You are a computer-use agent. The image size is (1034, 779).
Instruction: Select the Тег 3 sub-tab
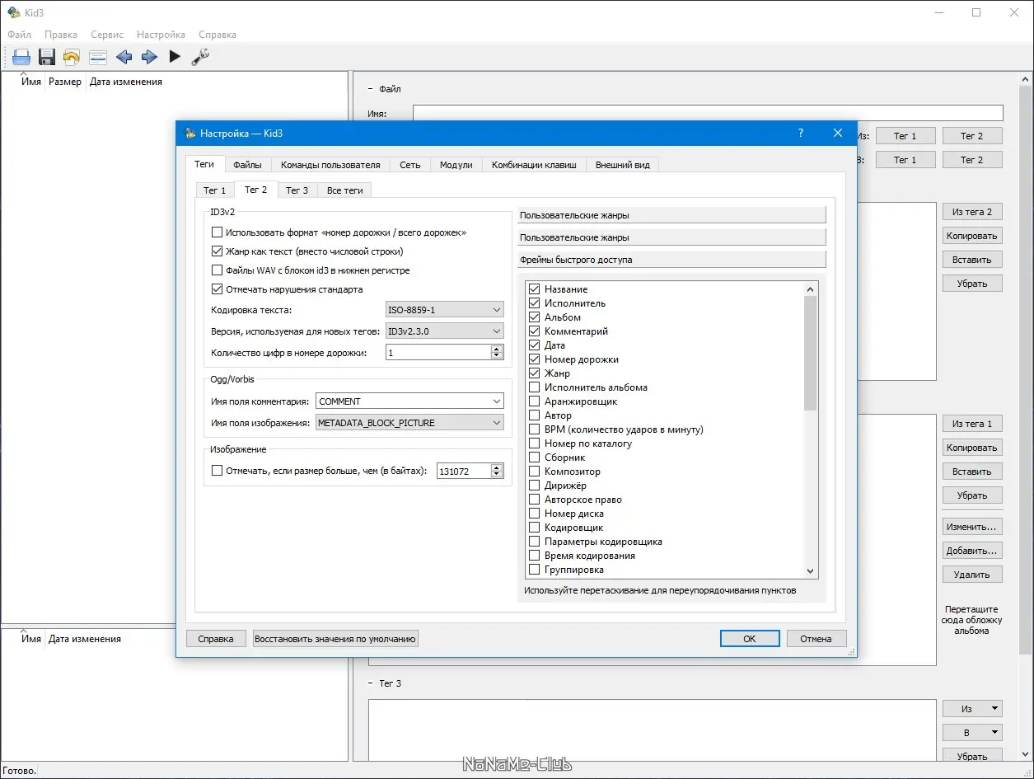click(297, 190)
